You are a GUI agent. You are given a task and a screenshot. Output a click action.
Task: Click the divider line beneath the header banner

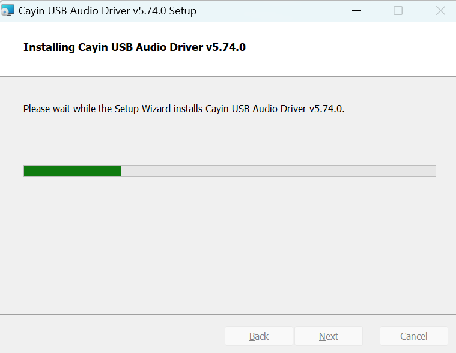(x=228, y=76)
